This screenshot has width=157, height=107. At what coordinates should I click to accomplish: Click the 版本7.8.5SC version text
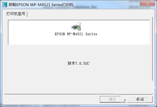point(78,63)
